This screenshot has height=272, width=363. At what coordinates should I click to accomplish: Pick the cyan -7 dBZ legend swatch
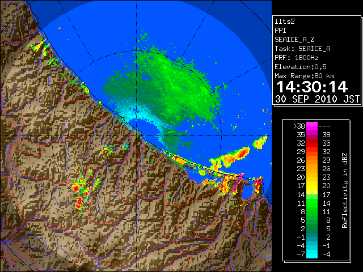pyautogui.click(x=312, y=254)
